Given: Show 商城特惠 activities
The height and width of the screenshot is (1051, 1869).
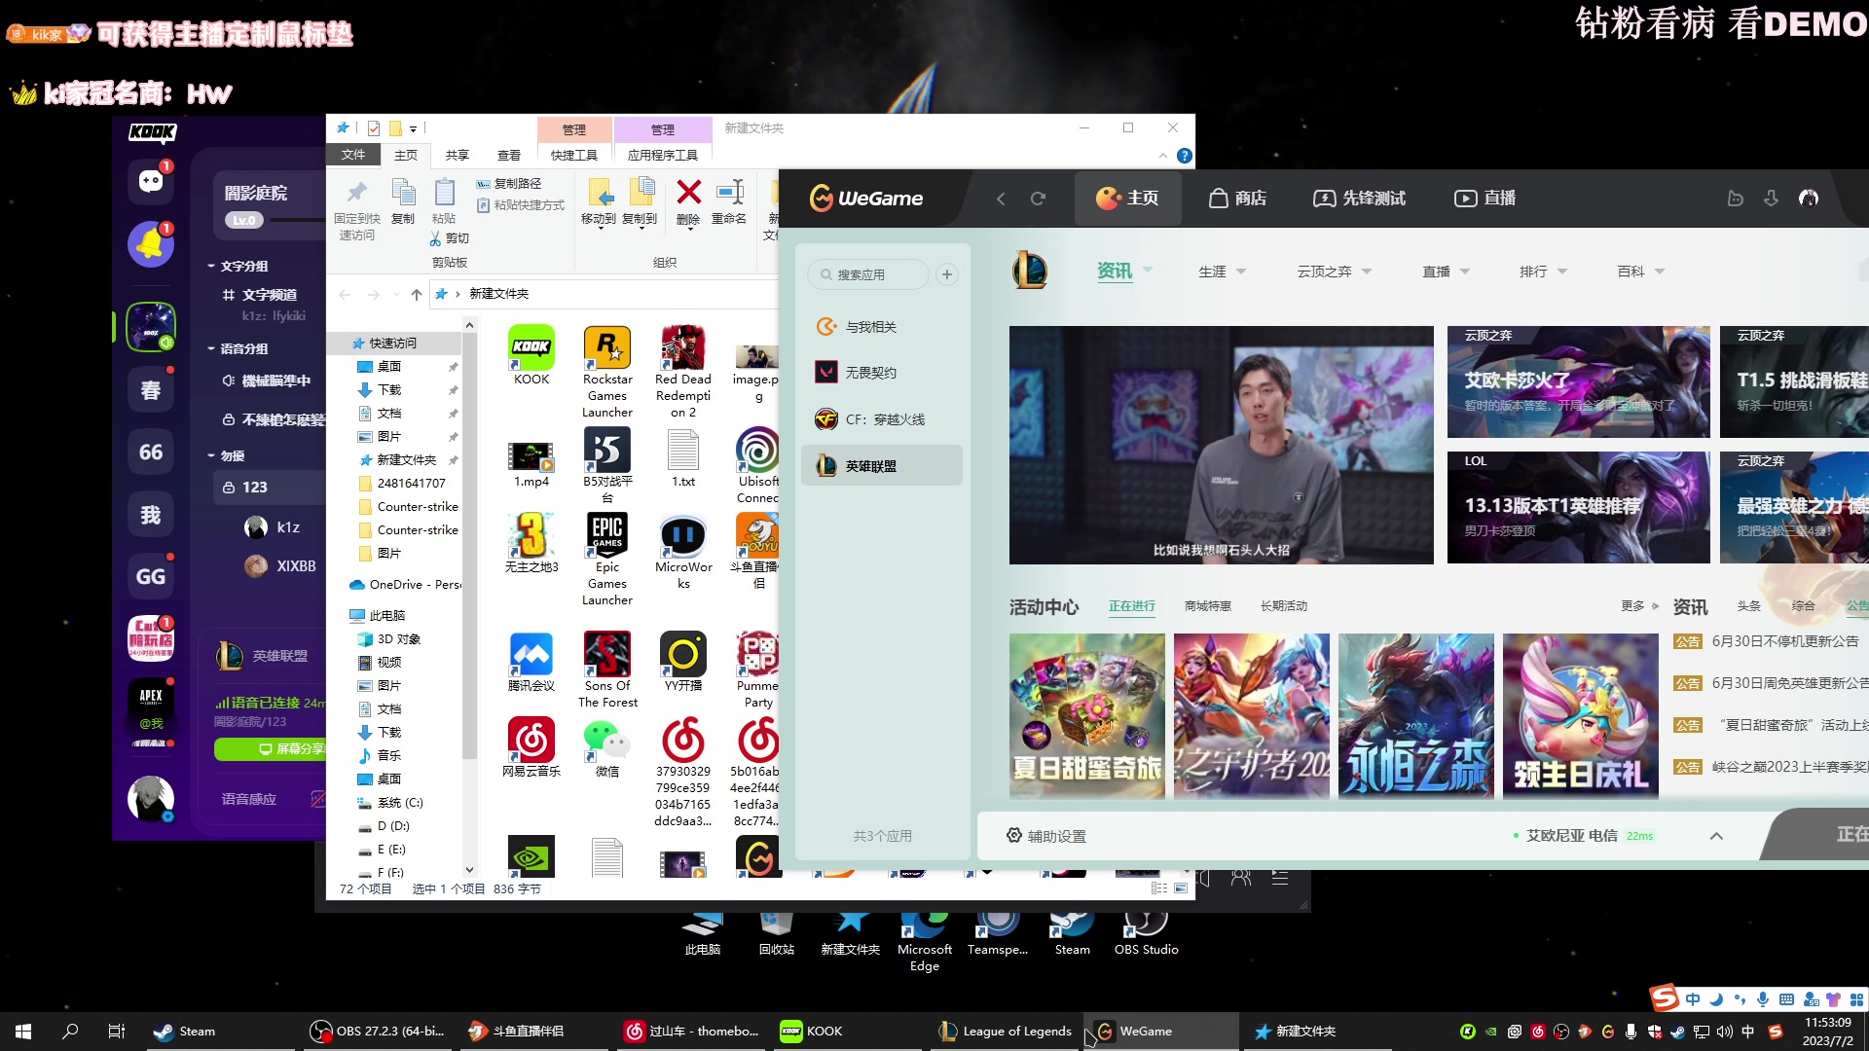Looking at the screenshot, I should 1207,605.
